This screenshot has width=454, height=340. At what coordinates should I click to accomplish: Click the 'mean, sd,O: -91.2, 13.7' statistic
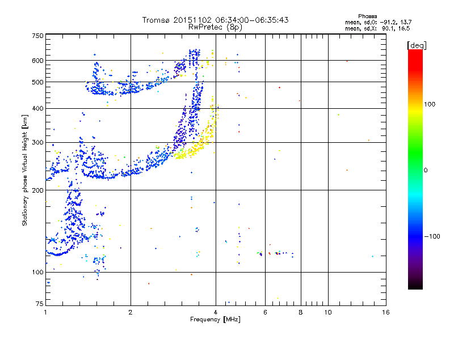[378, 22]
